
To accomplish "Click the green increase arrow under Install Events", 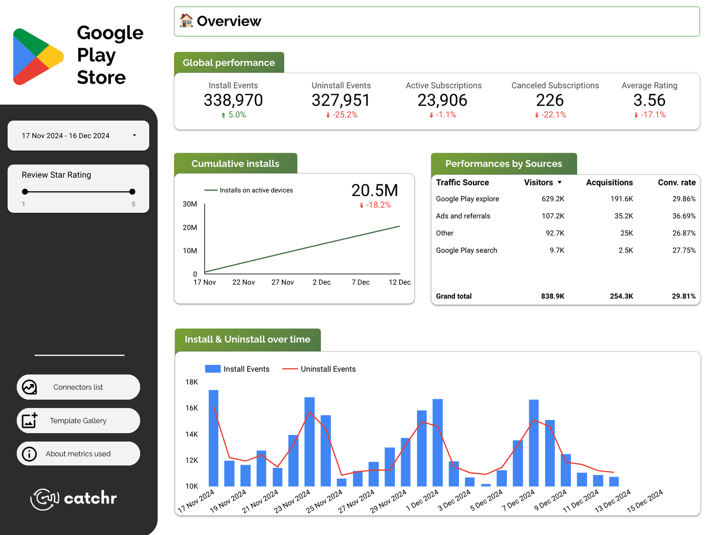I will [223, 114].
